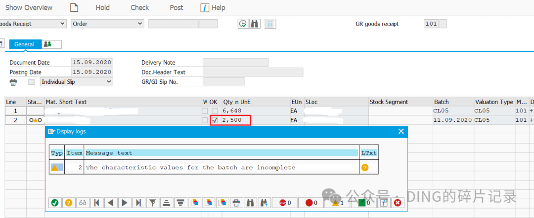Open the Order reference document dropdown
The height and width of the screenshot is (218, 534).
point(107,24)
